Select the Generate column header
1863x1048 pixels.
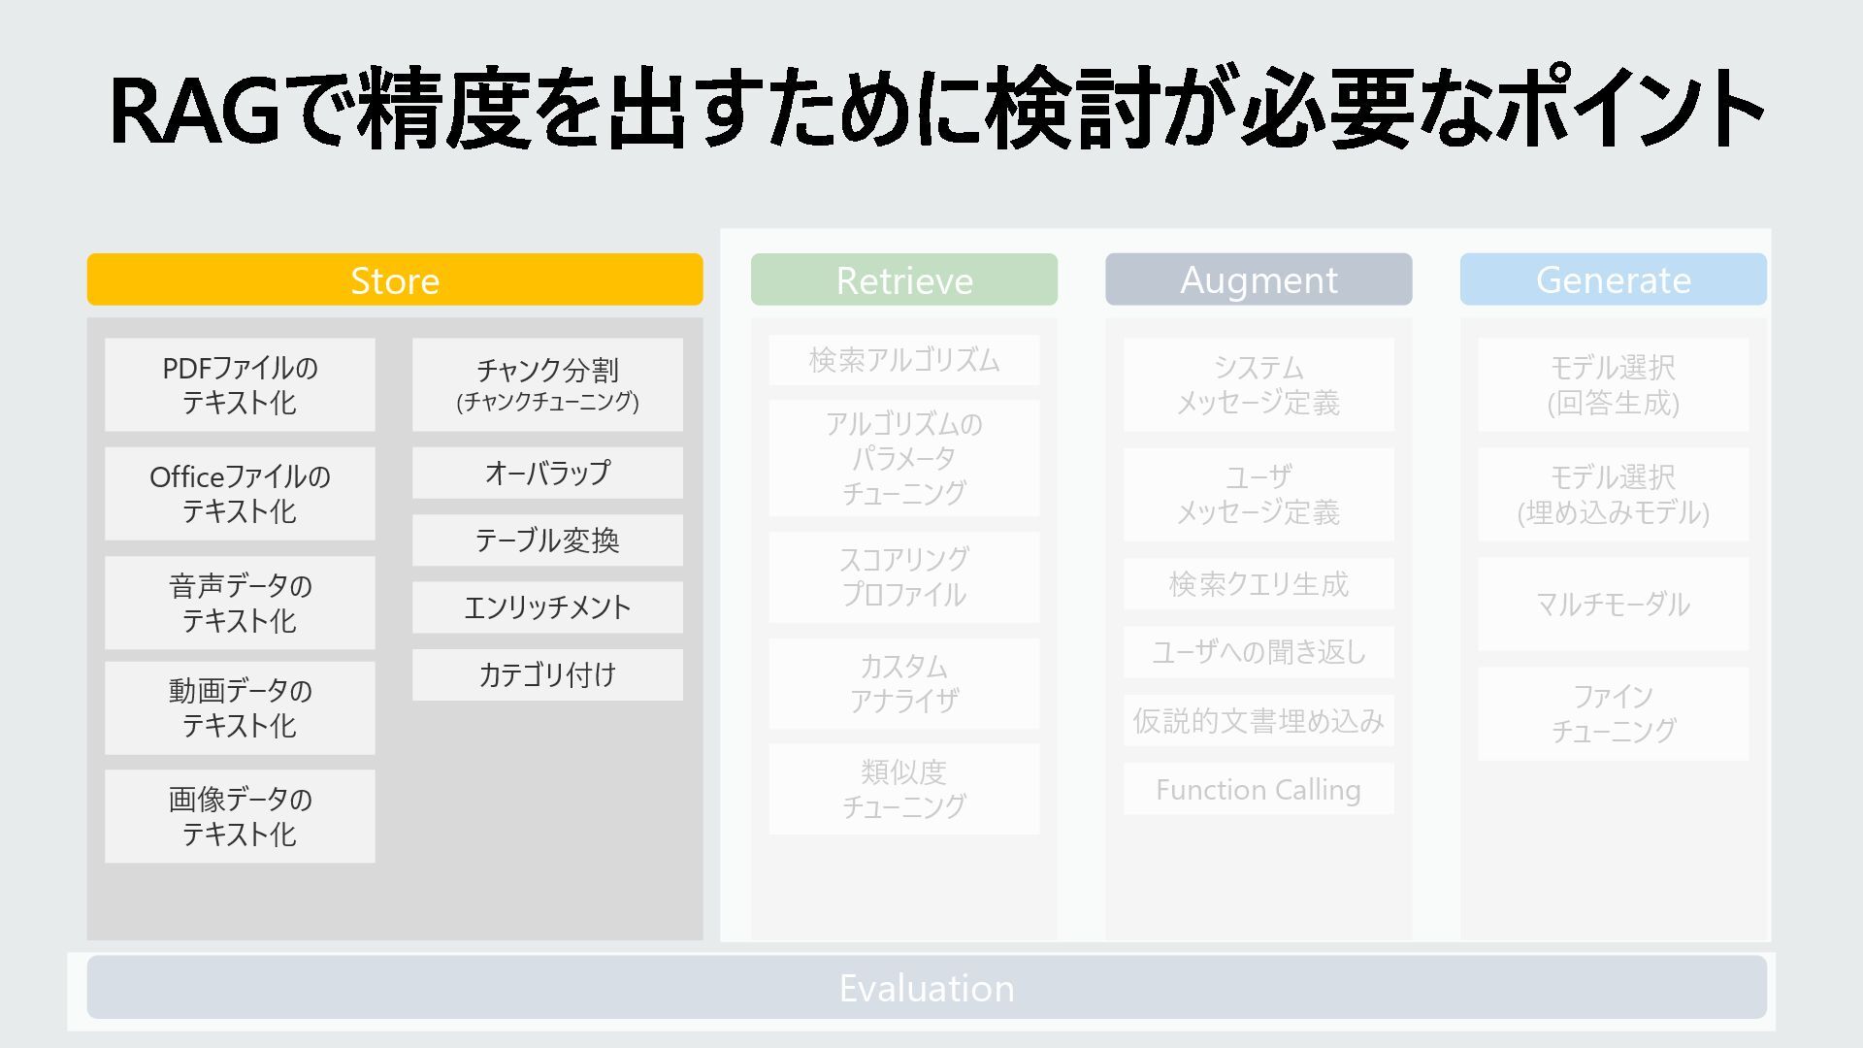pyautogui.click(x=1613, y=280)
